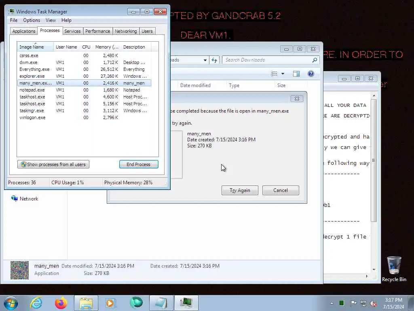Viewport: 414px width, 311px height.
Task: Click End Process button
Action: point(139,164)
